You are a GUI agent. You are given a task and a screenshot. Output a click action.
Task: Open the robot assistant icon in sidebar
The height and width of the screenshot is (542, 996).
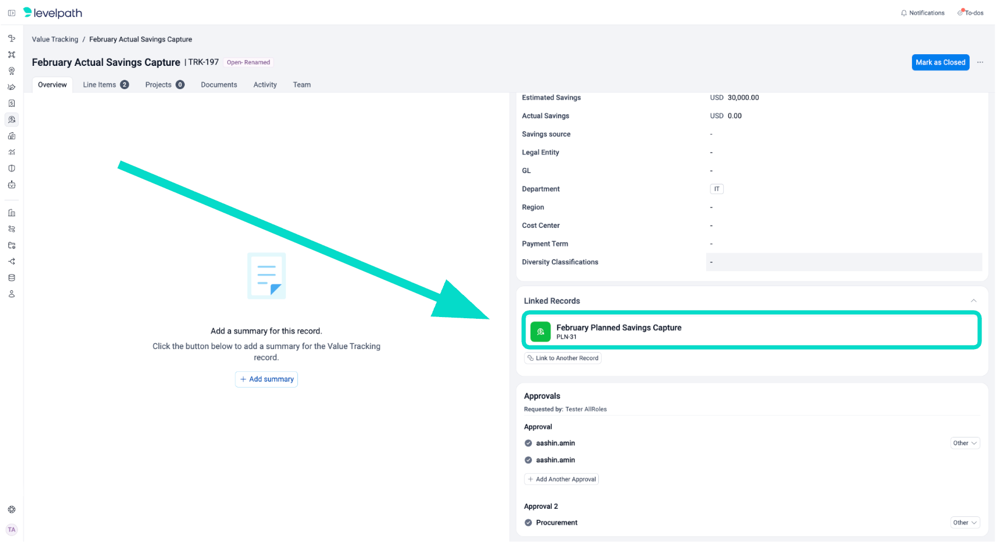click(x=12, y=185)
